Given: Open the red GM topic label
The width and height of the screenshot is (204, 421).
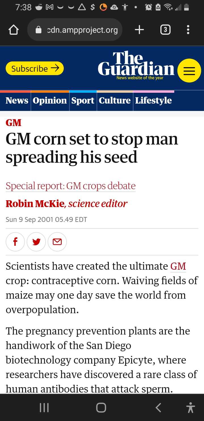Looking at the screenshot, I should click(13, 123).
